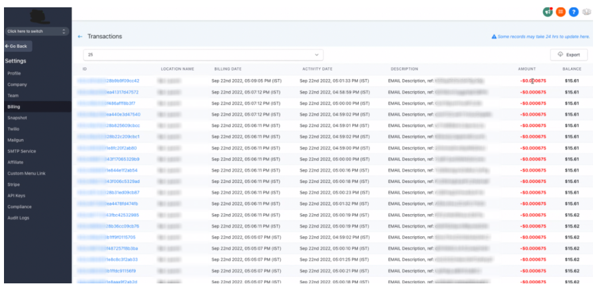Click the Description column header
Image resolution: width=599 pixels, height=288 pixels.
tap(404, 69)
